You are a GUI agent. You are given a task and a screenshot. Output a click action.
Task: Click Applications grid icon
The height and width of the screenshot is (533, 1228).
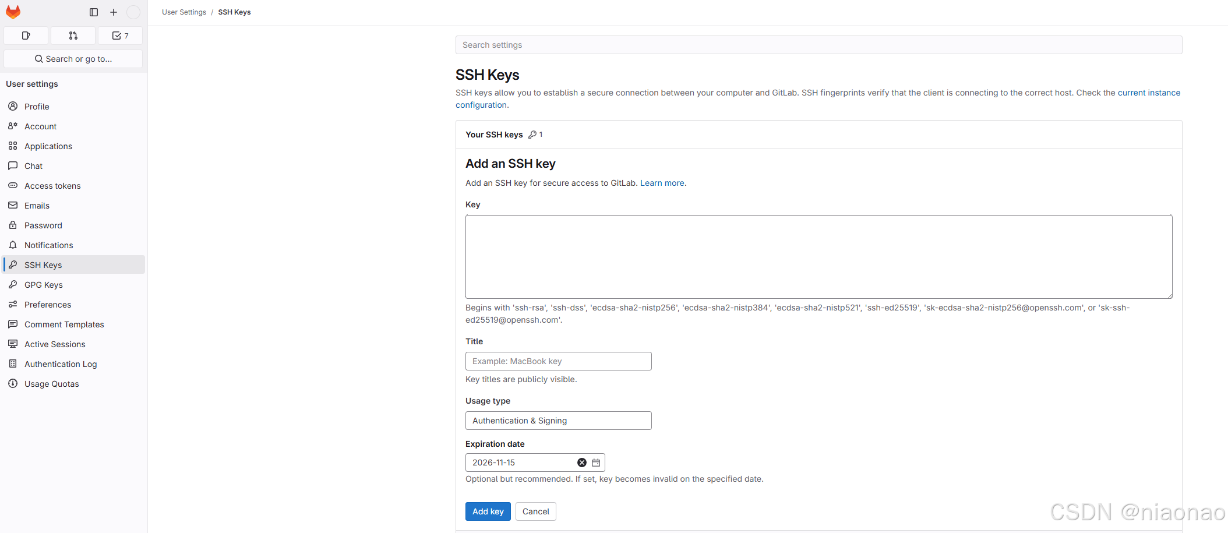13,146
